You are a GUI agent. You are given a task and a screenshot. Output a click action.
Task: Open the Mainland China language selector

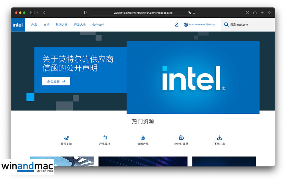click(x=199, y=25)
